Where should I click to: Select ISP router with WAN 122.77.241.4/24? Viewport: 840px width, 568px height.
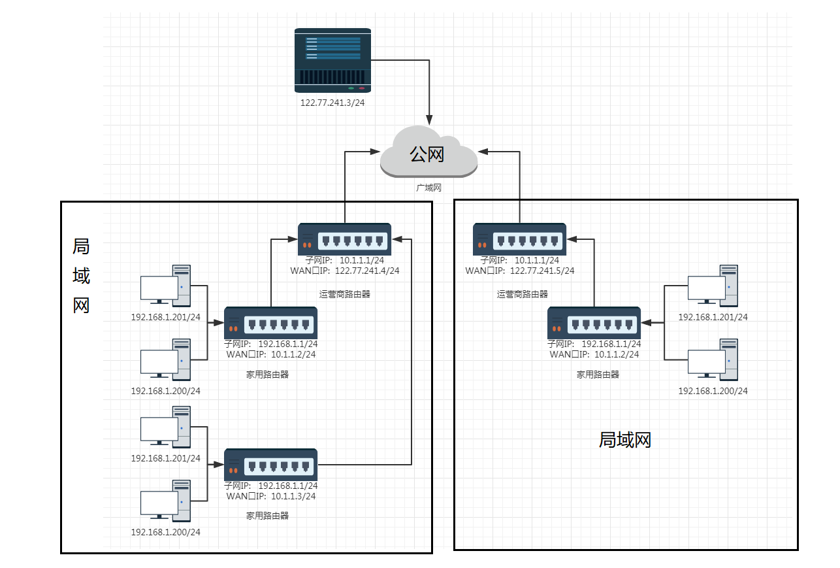click(344, 239)
